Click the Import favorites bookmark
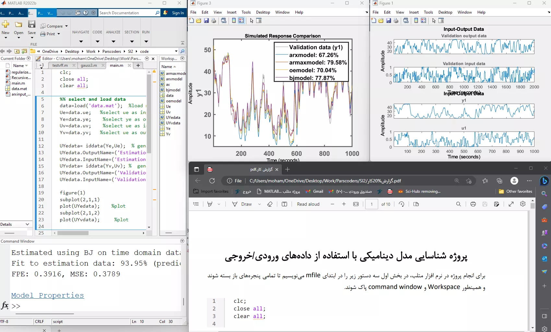The height and width of the screenshot is (332, 551). [x=211, y=191]
